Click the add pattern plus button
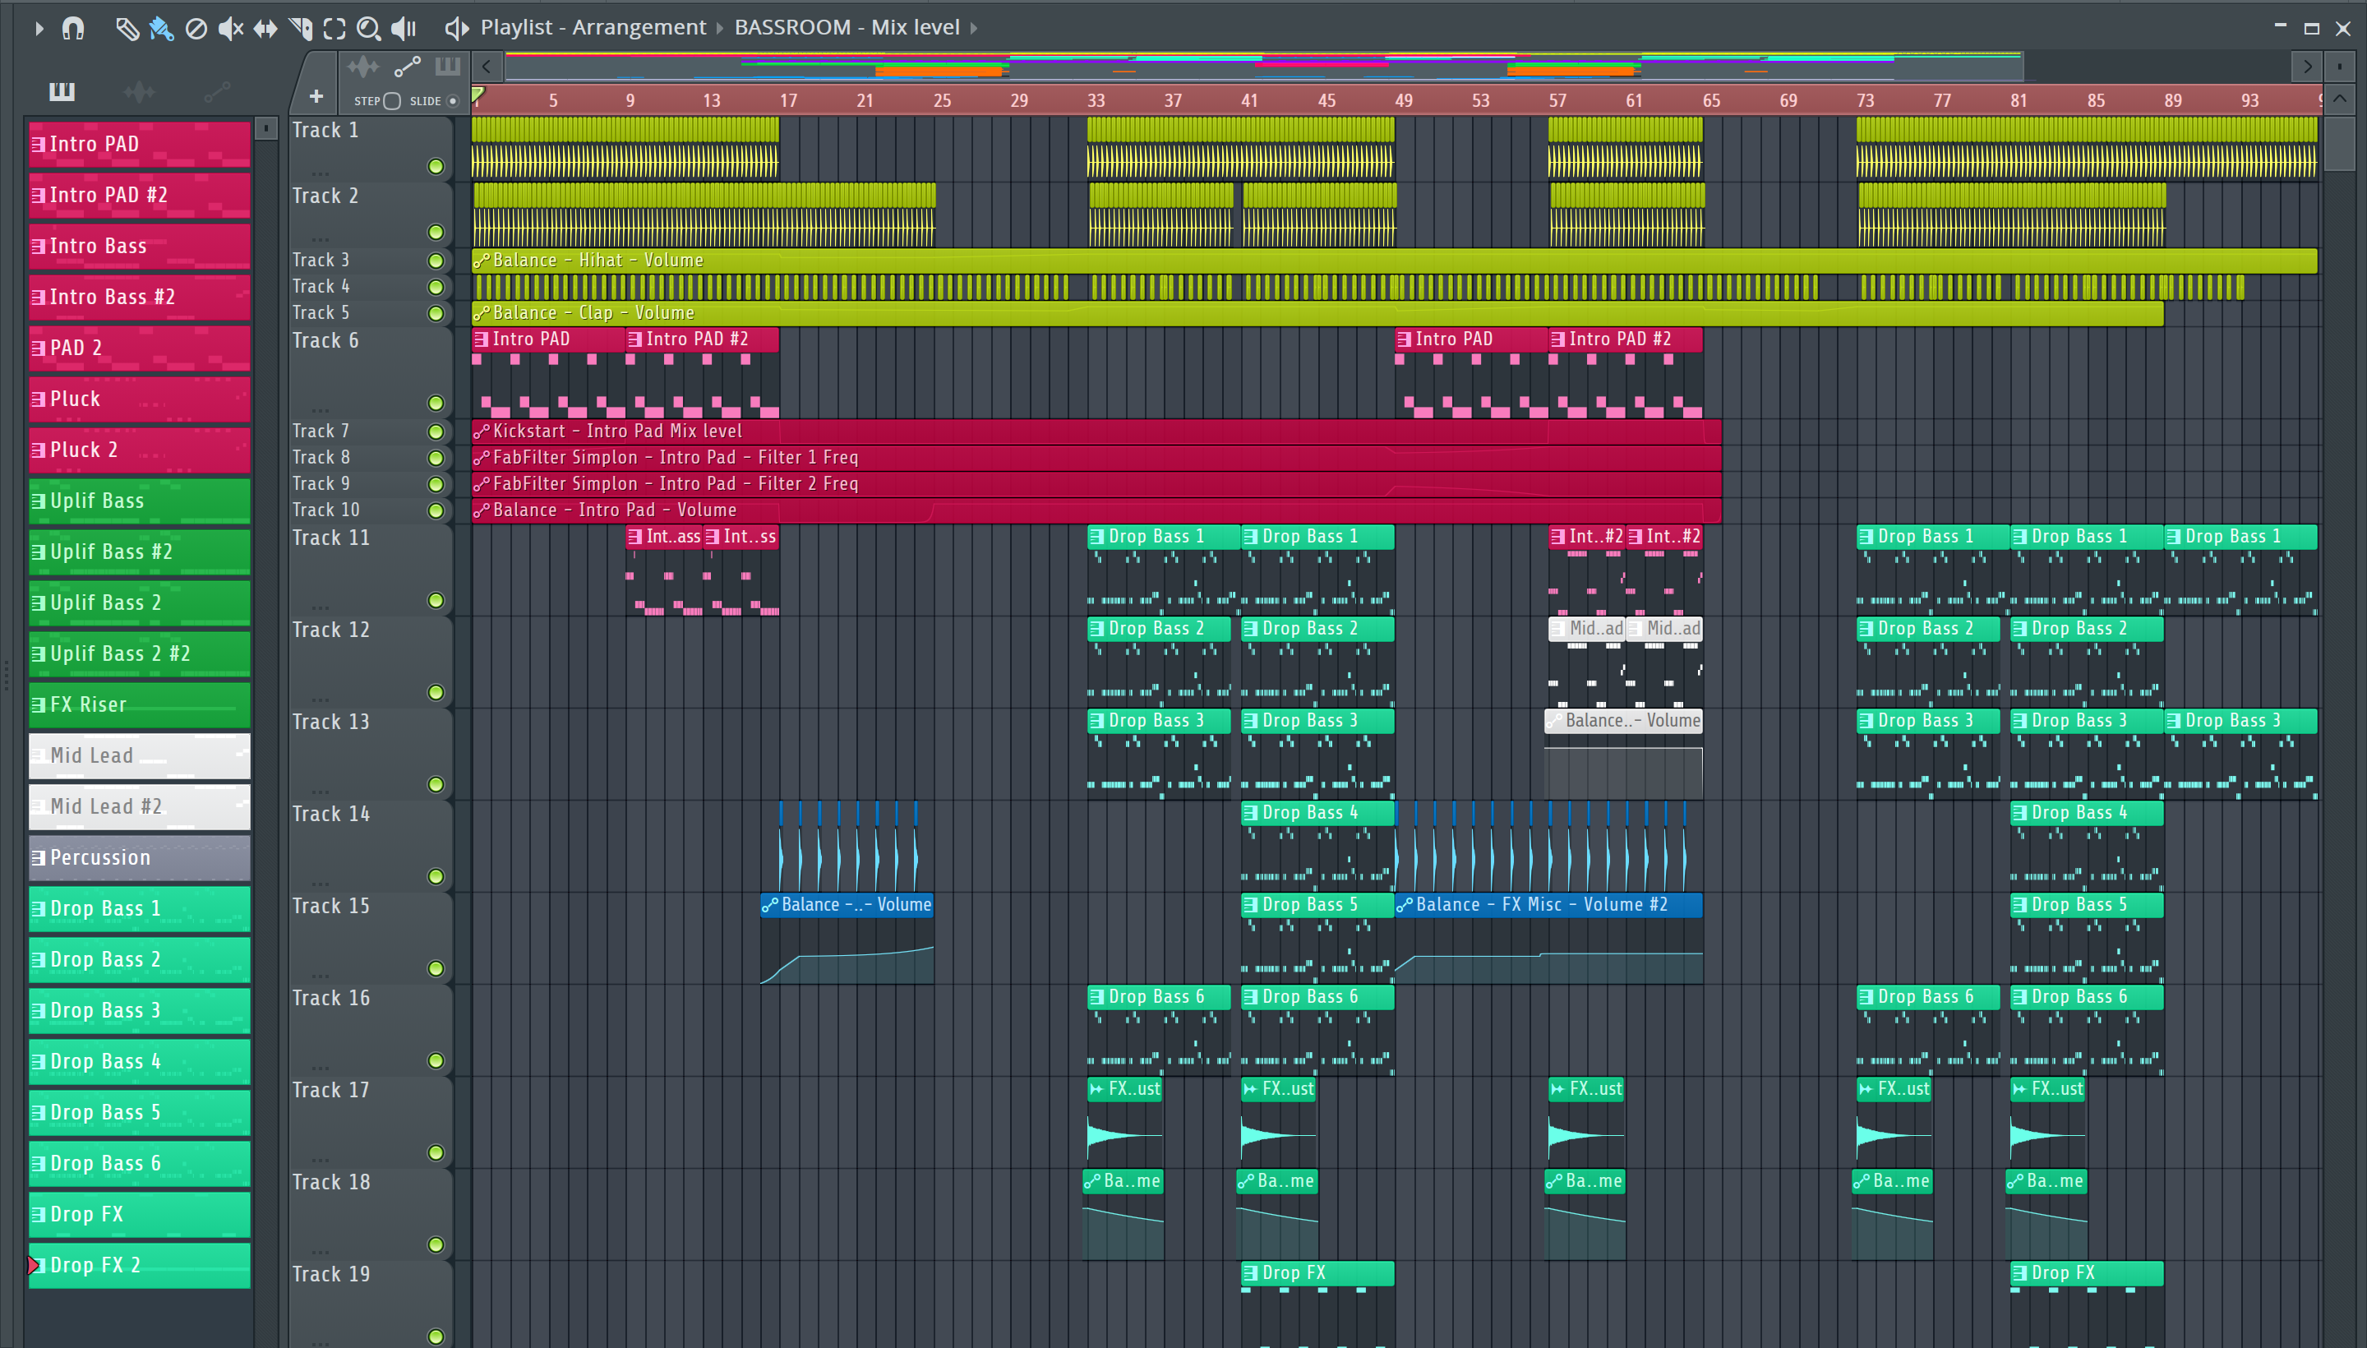The image size is (2367, 1348). click(x=316, y=96)
